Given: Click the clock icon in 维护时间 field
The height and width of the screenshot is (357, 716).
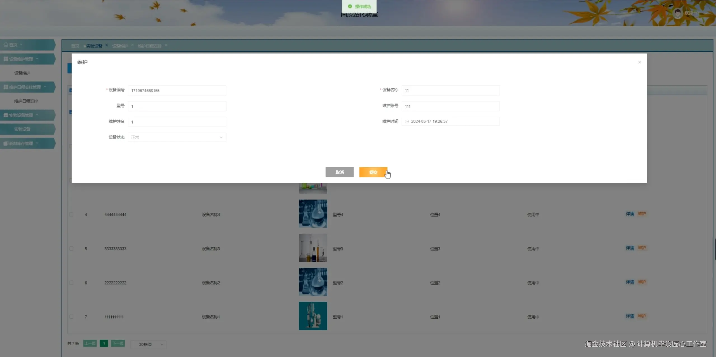Looking at the screenshot, I should click(407, 121).
